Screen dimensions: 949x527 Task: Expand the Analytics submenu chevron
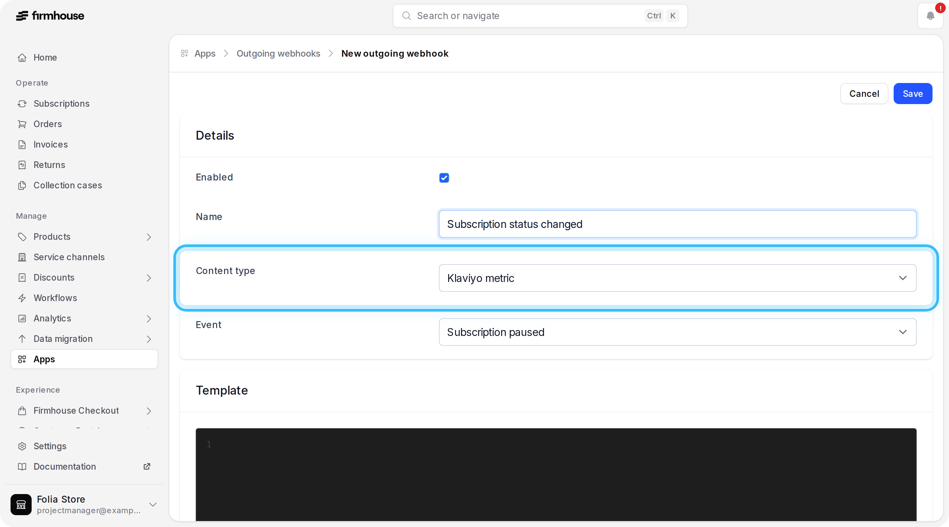(x=149, y=319)
